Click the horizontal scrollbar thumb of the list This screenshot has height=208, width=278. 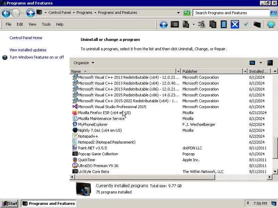click(x=145, y=177)
